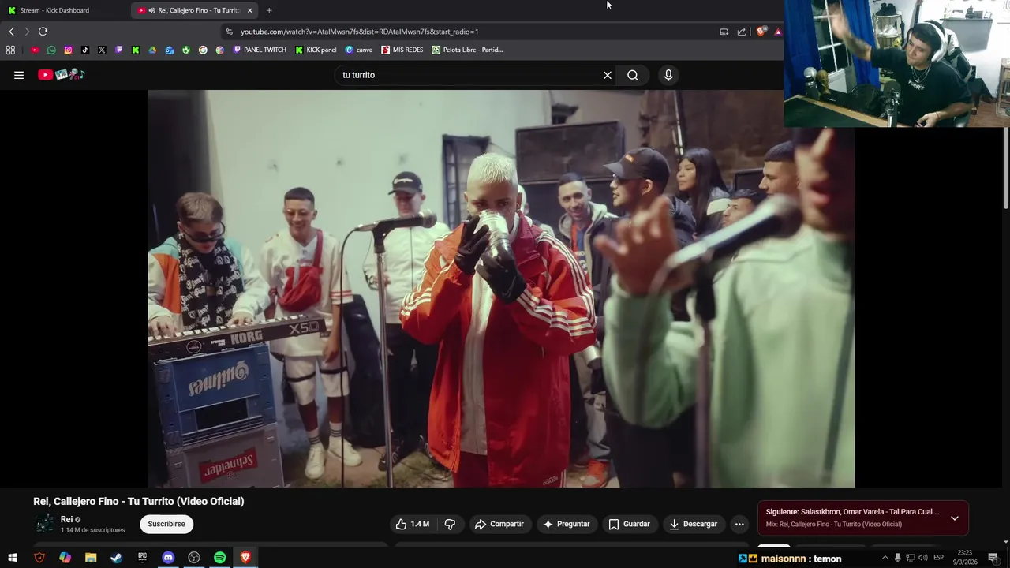Go back in browser history
This screenshot has width=1010, height=568.
click(x=11, y=32)
